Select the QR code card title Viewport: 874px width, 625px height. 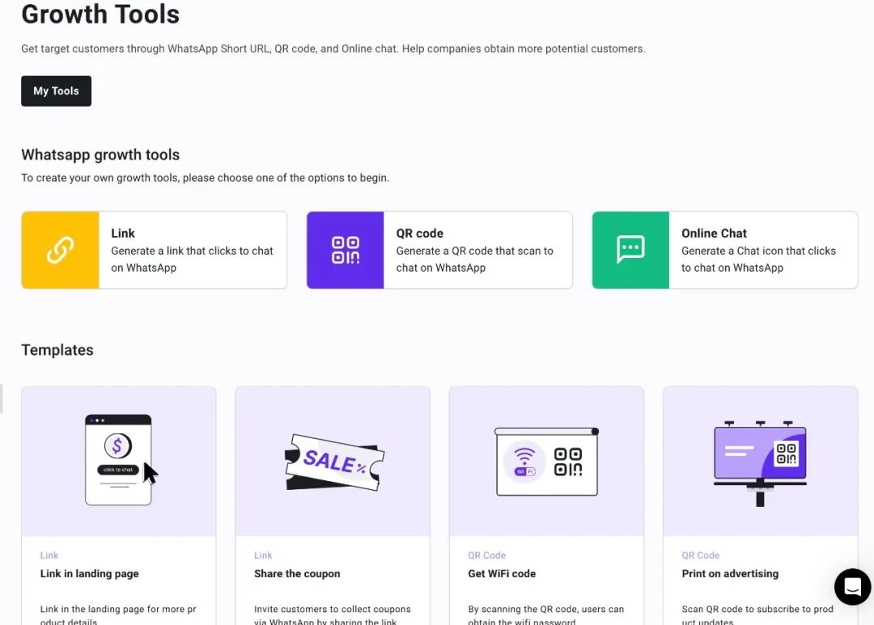coord(420,234)
